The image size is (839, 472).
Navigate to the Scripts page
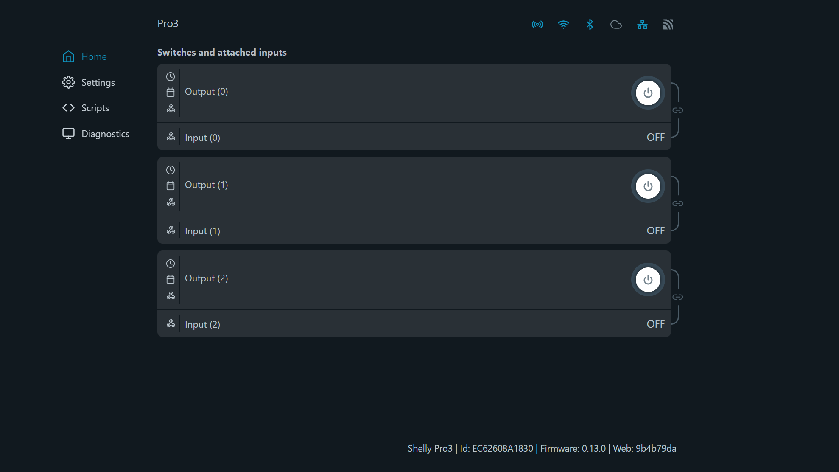coord(95,108)
